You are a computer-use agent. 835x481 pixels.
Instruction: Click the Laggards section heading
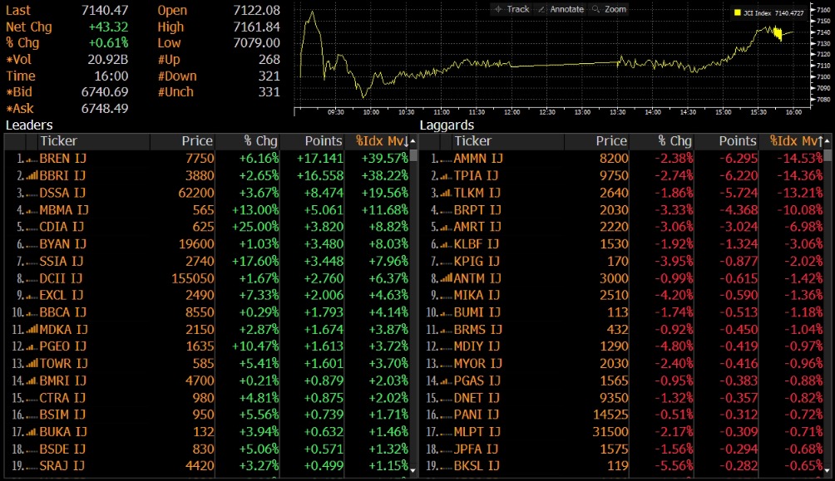click(x=447, y=125)
